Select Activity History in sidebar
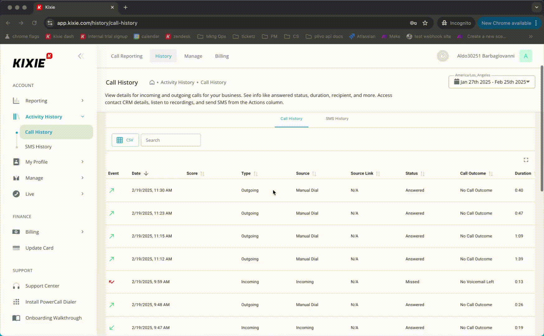 coord(44,117)
